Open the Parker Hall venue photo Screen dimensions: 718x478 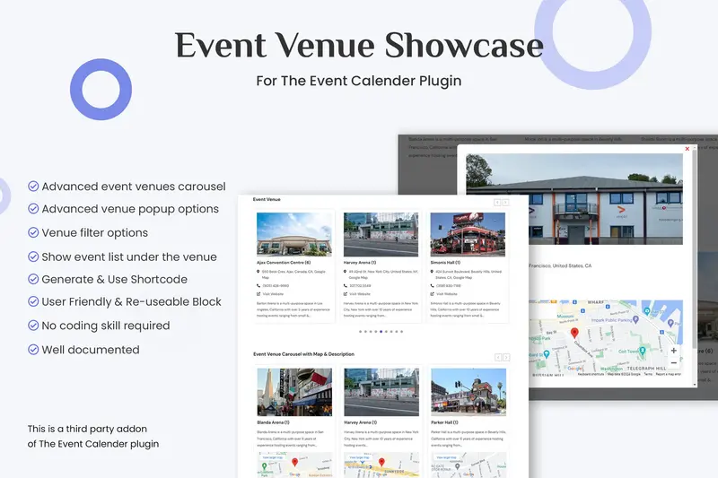(468, 392)
